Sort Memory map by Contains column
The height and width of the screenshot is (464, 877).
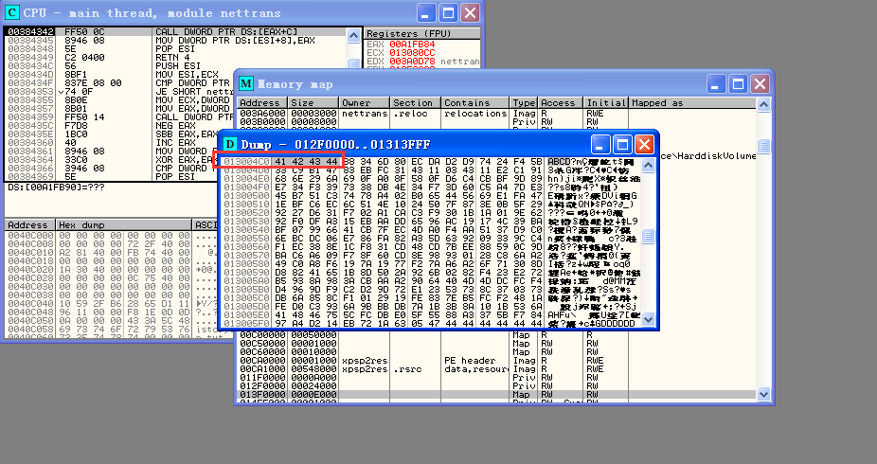(474, 103)
